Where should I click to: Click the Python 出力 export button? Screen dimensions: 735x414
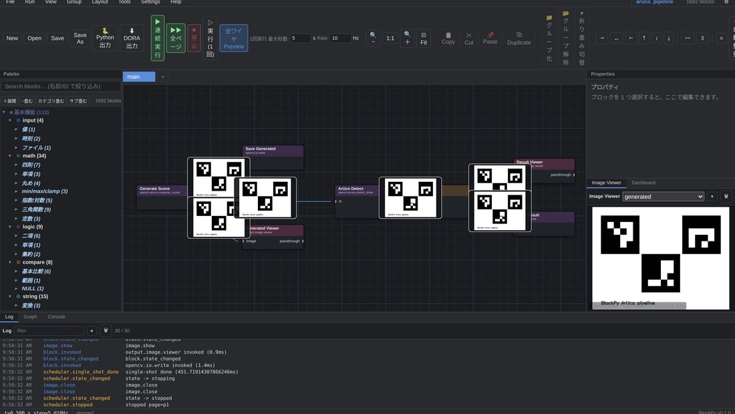point(105,38)
